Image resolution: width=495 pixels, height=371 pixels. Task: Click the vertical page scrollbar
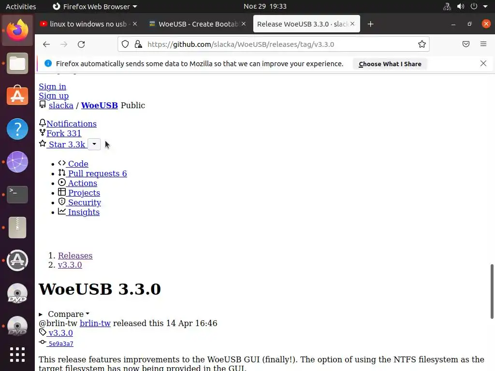[492, 291]
